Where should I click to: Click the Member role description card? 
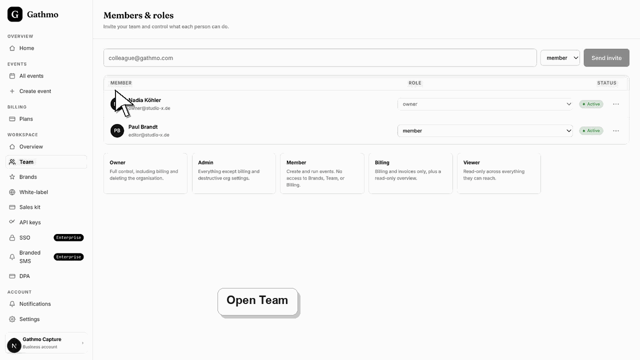coord(322,173)
